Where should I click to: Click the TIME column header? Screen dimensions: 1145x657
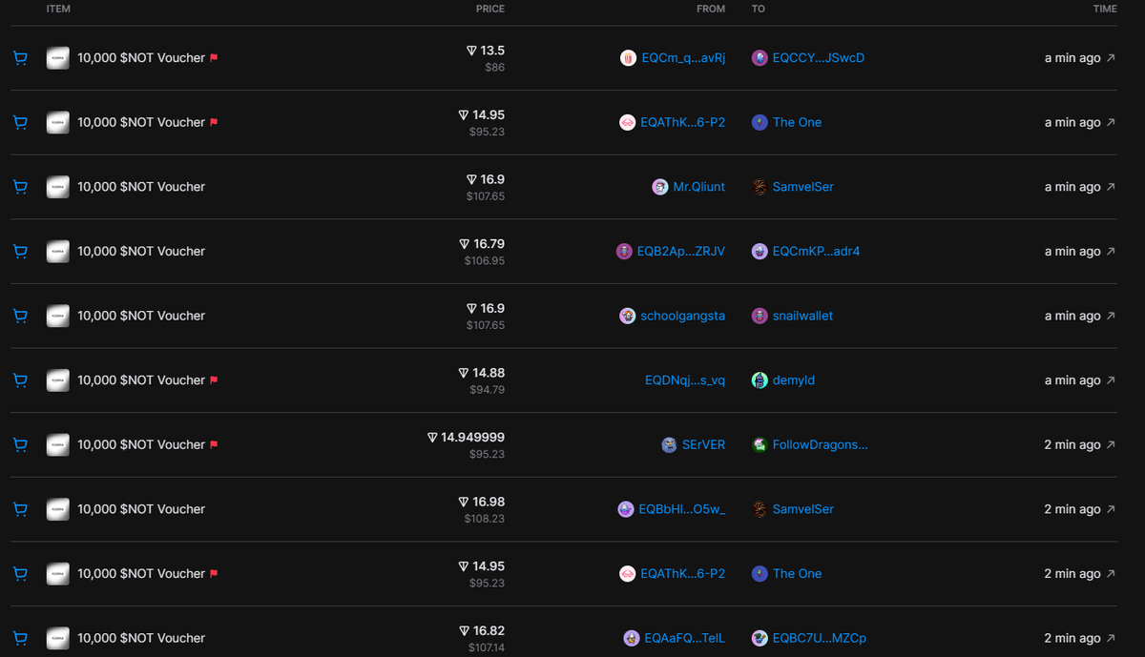click(1105, 9)
